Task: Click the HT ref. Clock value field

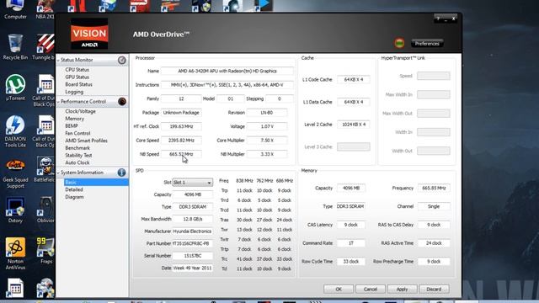Action: pos(181,126)
